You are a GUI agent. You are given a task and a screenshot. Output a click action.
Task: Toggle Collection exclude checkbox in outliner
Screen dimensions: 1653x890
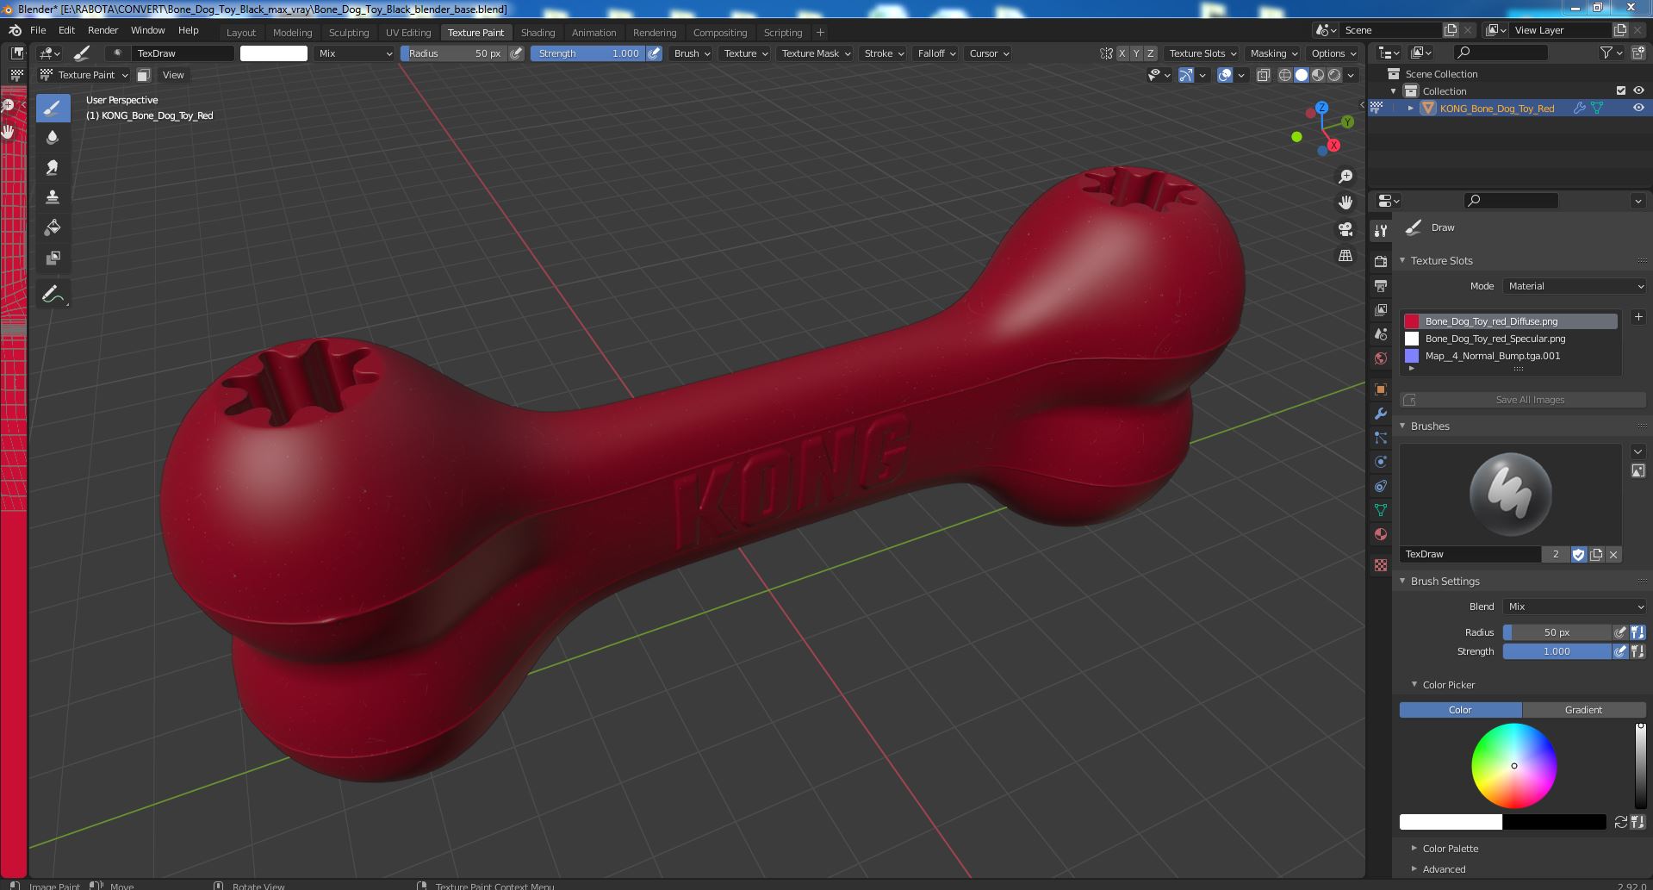pyautogui.click(x=1621, y=90)
